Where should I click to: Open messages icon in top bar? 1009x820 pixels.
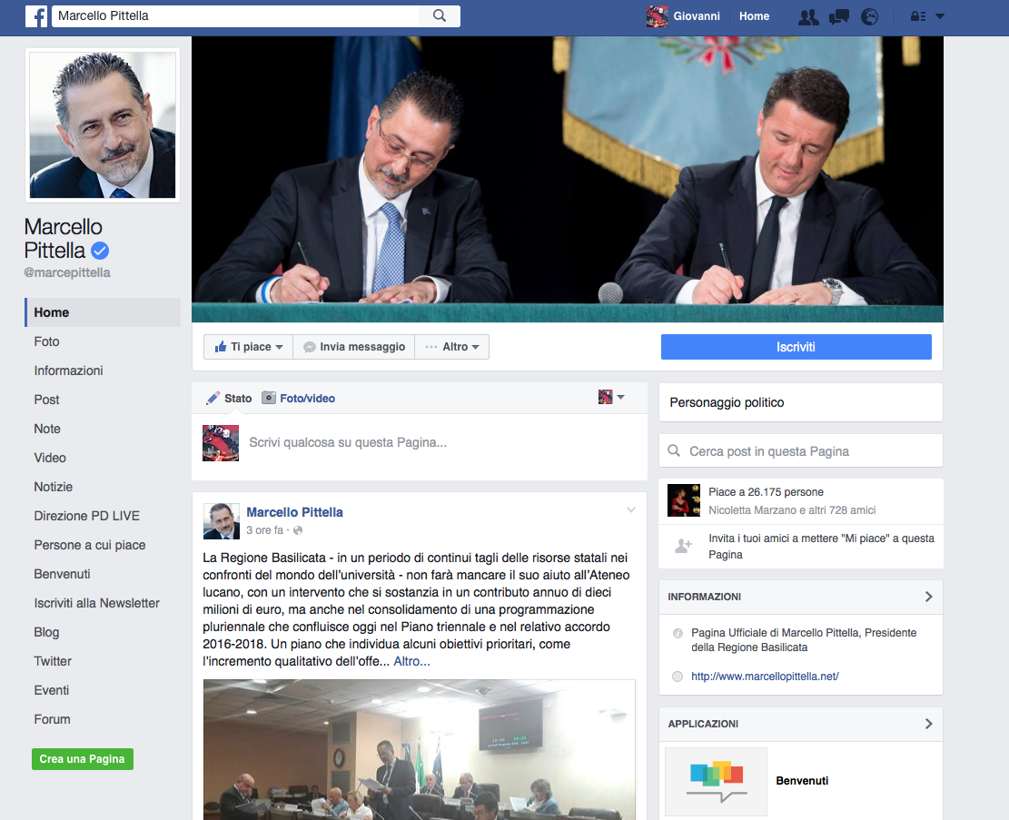tap(839, 16)
